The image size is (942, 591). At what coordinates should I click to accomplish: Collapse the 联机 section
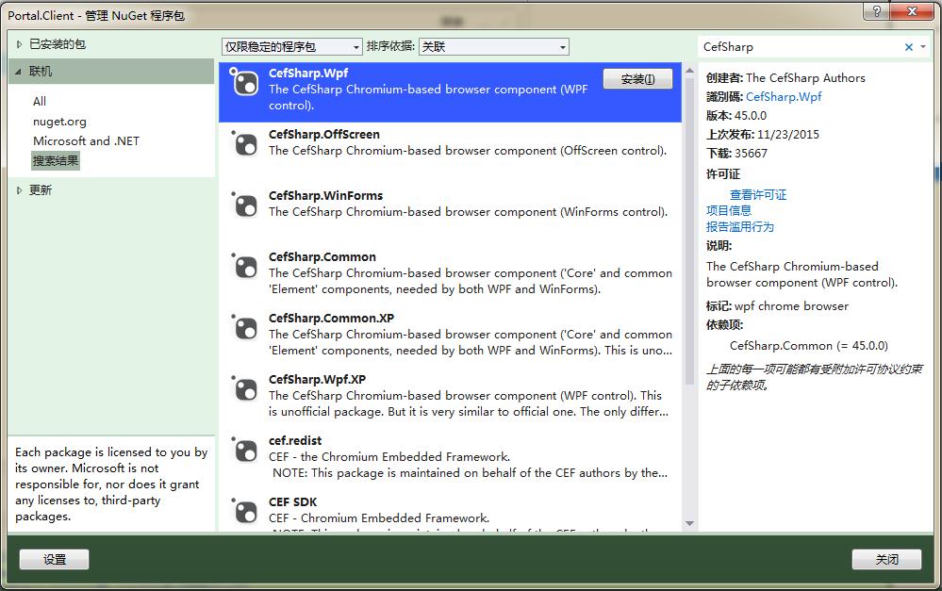point(20,72)
